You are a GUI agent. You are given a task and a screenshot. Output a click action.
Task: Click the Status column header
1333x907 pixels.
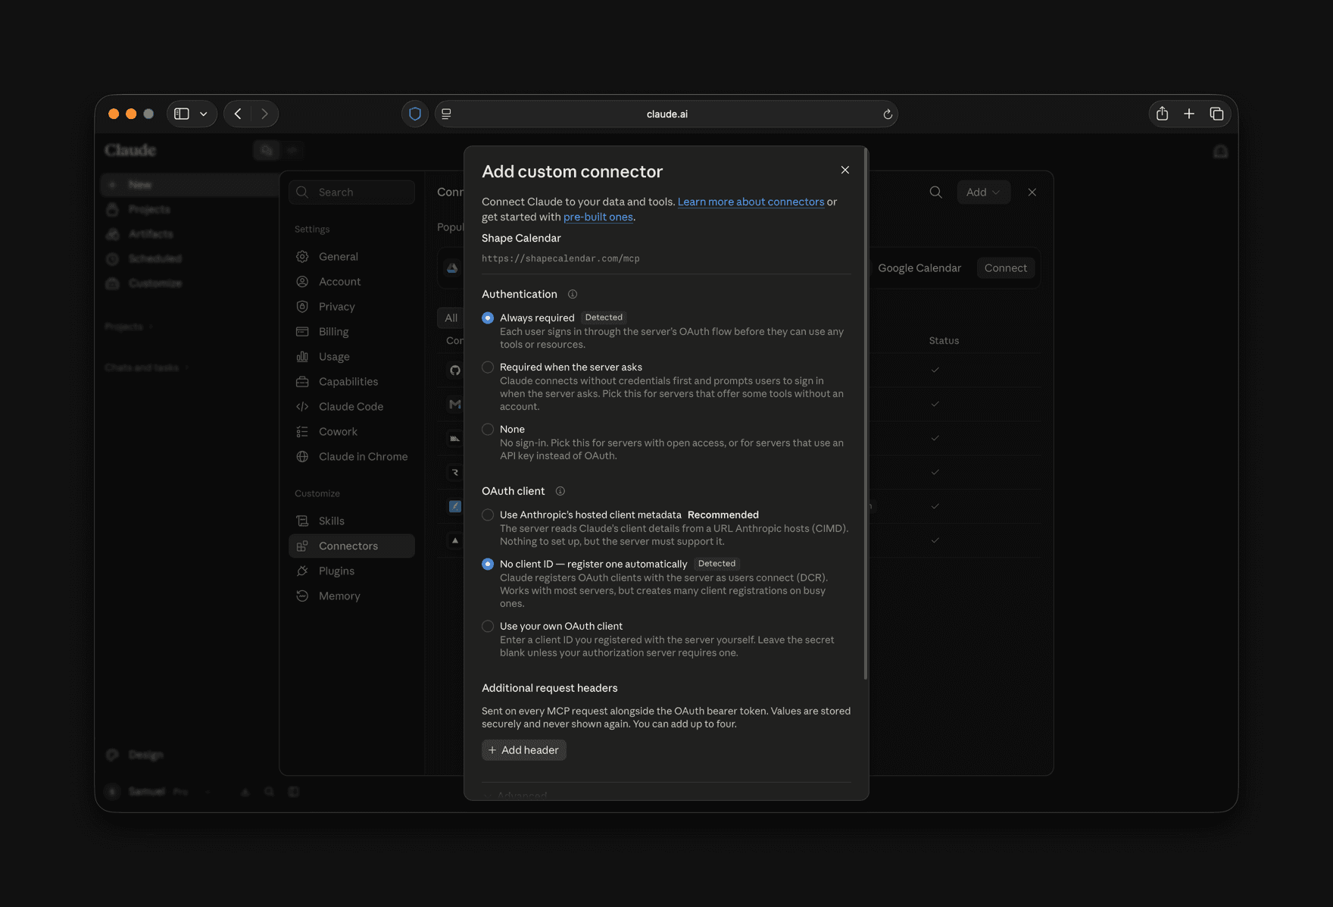pos(944,340)
